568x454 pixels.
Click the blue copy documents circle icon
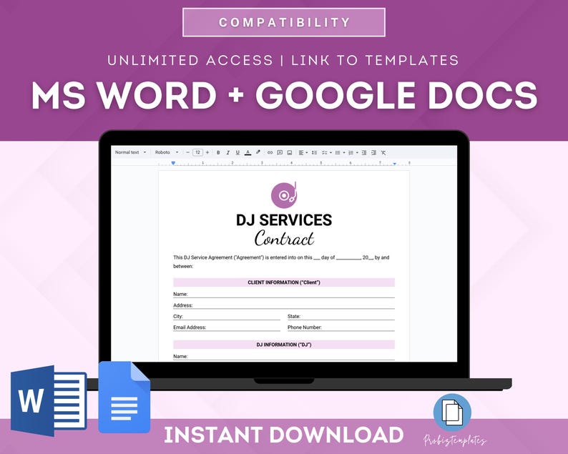(x=452, y=413)
